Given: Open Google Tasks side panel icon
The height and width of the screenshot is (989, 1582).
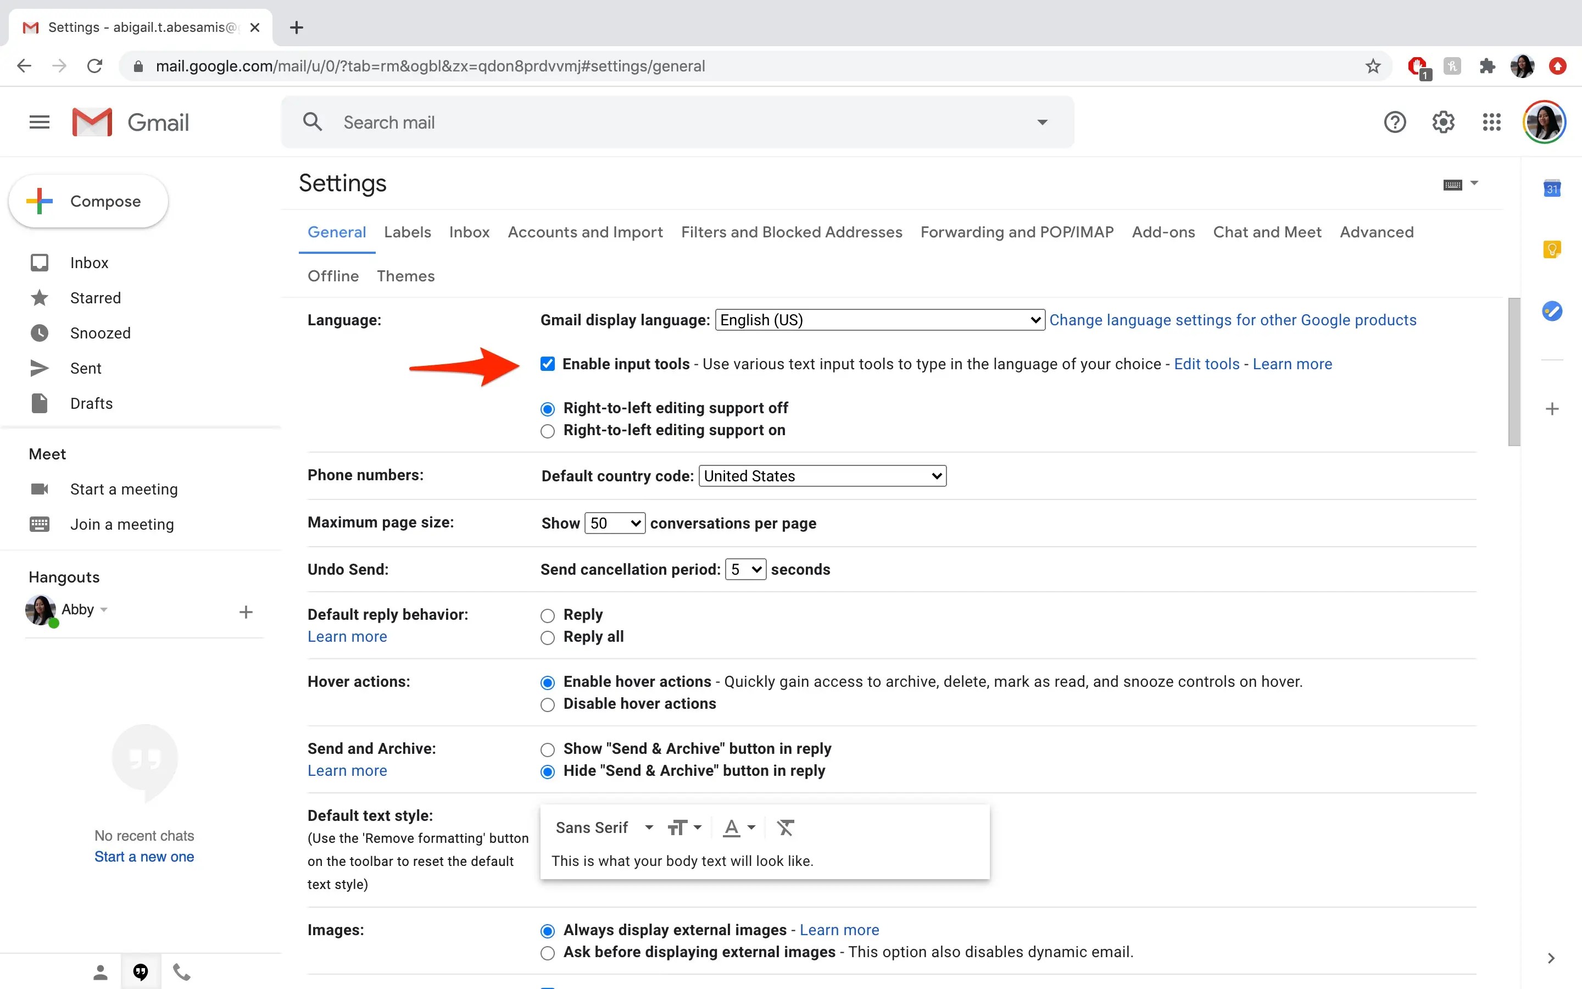Looking at the screenshot, I should click(x=1552, y=310).
